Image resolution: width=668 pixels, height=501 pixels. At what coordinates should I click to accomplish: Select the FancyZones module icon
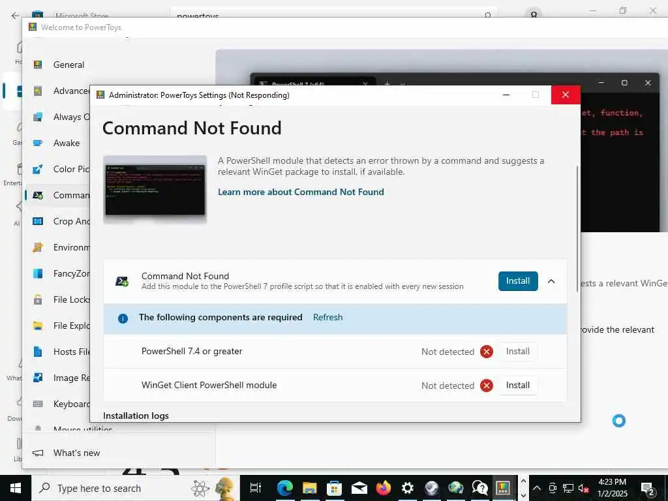(38, 273)
